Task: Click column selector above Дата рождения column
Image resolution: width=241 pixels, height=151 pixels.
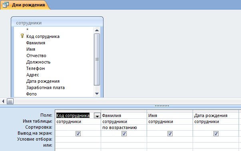Action: click(x=216, y=111)
